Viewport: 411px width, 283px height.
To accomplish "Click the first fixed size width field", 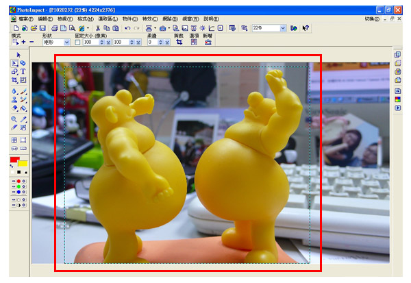I will pos(89,42).
